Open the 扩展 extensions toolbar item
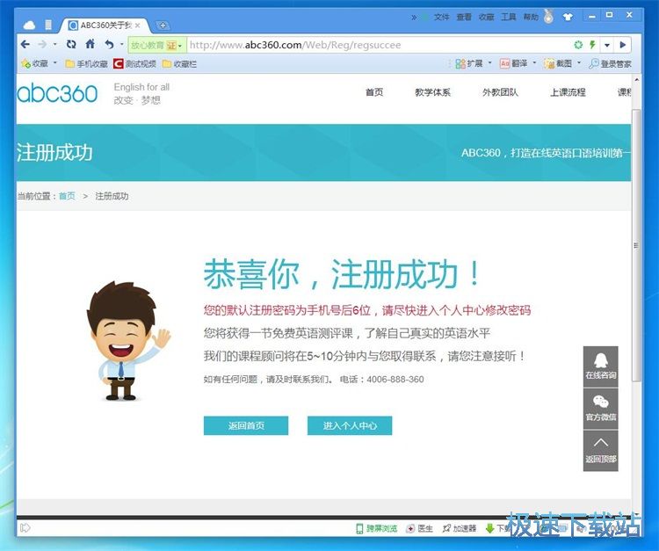The height and width of the screenshot is (551, 659). coord(469,63)
